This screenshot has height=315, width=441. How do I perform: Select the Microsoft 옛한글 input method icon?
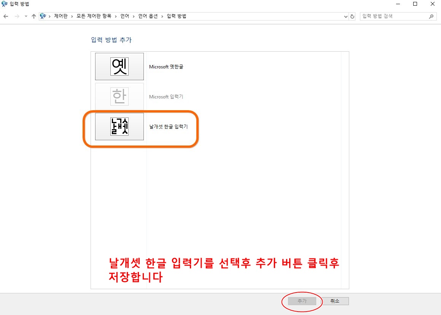click(x=119, y=66)
